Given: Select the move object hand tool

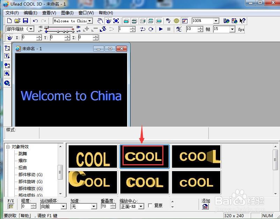Looking at the screenshot, I should click(100, 21).
